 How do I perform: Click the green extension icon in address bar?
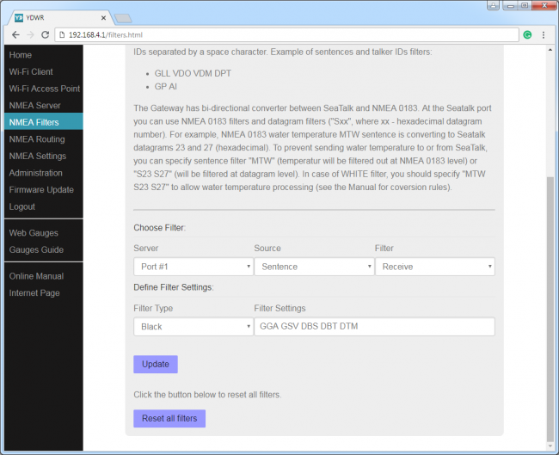pyautogui.click(x=527, y=34)
